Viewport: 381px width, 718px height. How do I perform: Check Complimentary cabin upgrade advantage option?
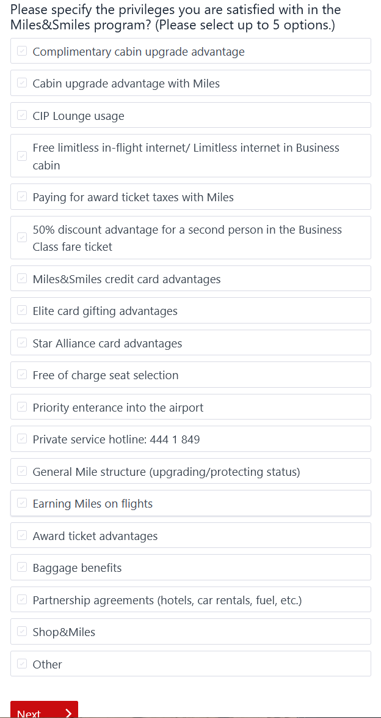[23, 51]
